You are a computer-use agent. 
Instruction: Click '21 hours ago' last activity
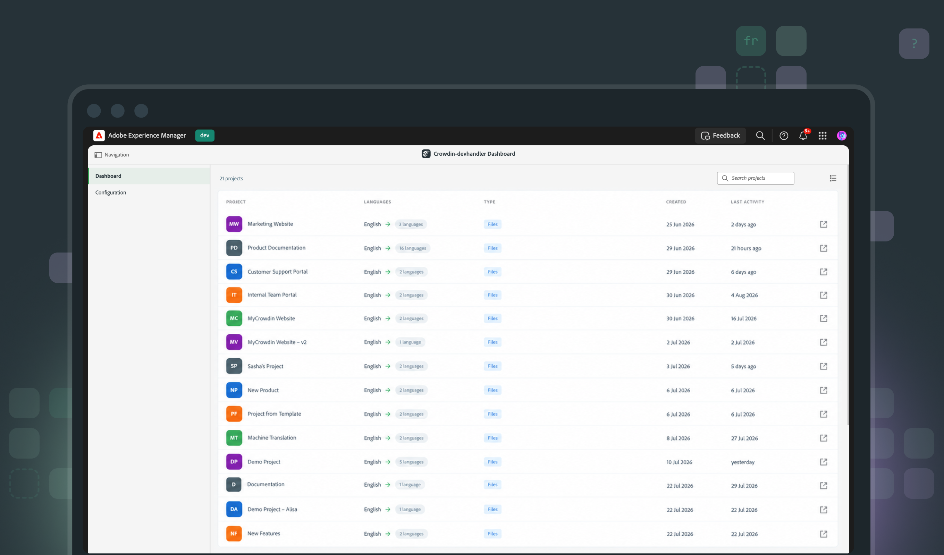[x=746, y=248]
